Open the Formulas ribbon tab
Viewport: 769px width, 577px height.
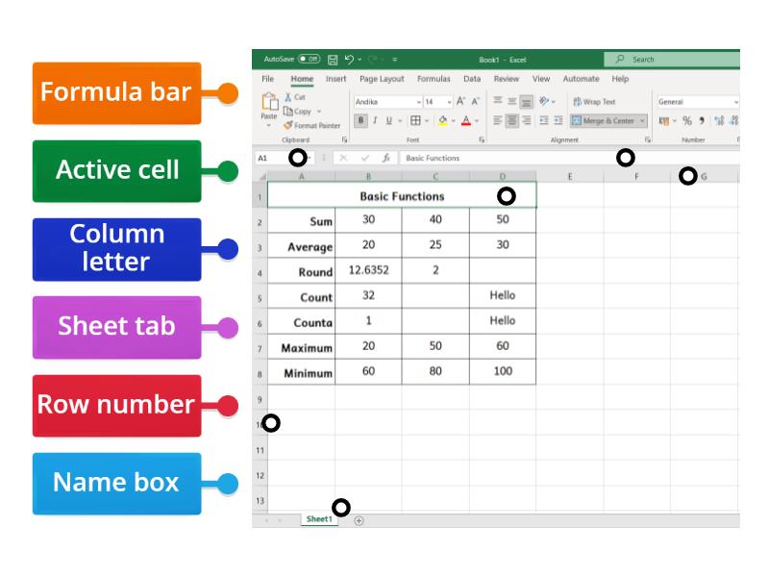(x=434, y=79)
